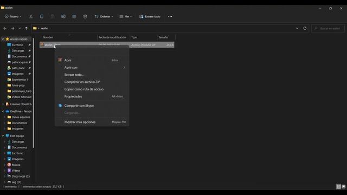347x195 pixels.
Task: Click the WinRAR icon beside Abrir
Action: tap(60, 60)
